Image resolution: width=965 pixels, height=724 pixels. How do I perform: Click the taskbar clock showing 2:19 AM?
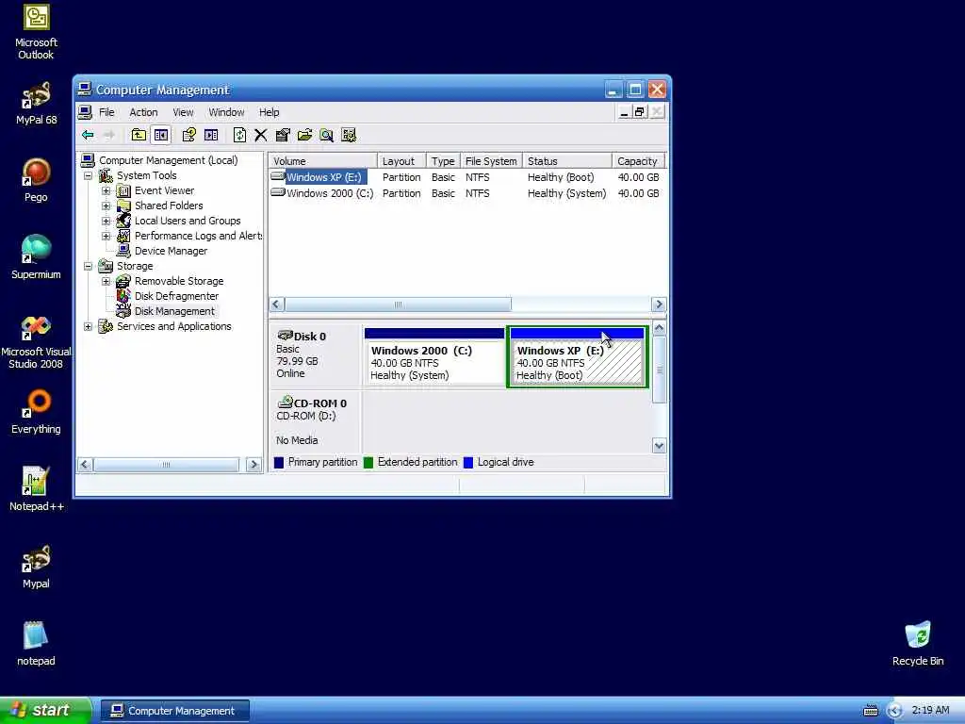click(930, 711)
